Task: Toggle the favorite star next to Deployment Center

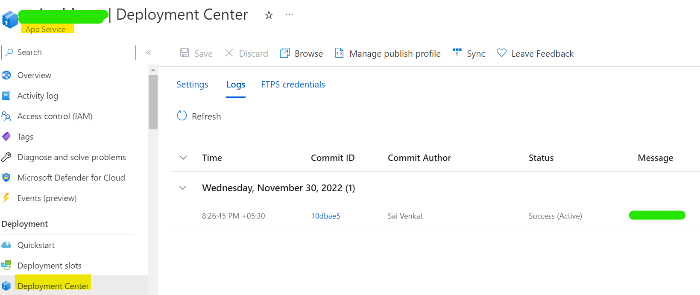Action: [269, 15]
